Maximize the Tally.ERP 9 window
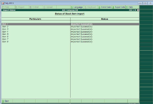Screen dimensions: 153x104 pos(145,3)
